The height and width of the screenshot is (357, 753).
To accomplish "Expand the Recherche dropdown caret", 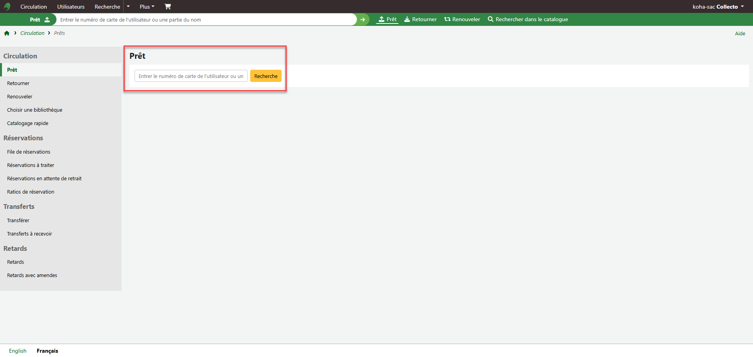I will pyautogui.click(x=128, y=7).
